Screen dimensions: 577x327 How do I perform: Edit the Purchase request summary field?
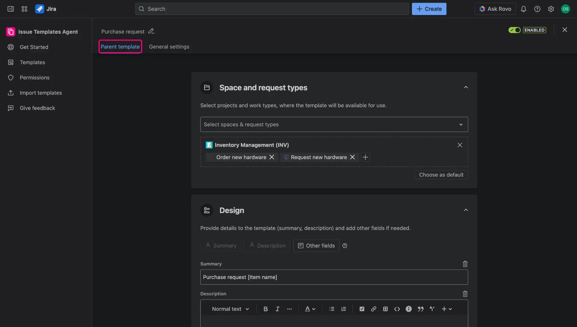point(334,277)
